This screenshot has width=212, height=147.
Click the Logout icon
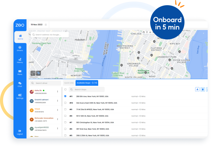[20, 131]
